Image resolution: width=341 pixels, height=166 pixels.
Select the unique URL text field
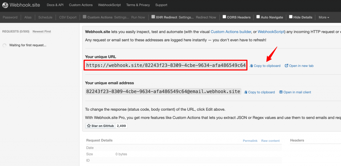166,65
